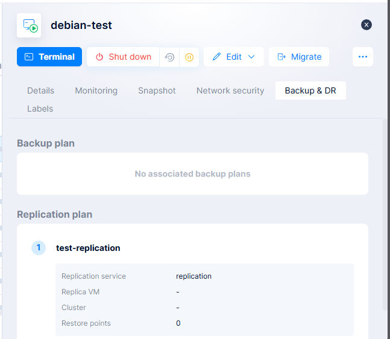Screen dimensions: 390x339
Task: Close the debian-test details panel
Action: pos(366,25)
